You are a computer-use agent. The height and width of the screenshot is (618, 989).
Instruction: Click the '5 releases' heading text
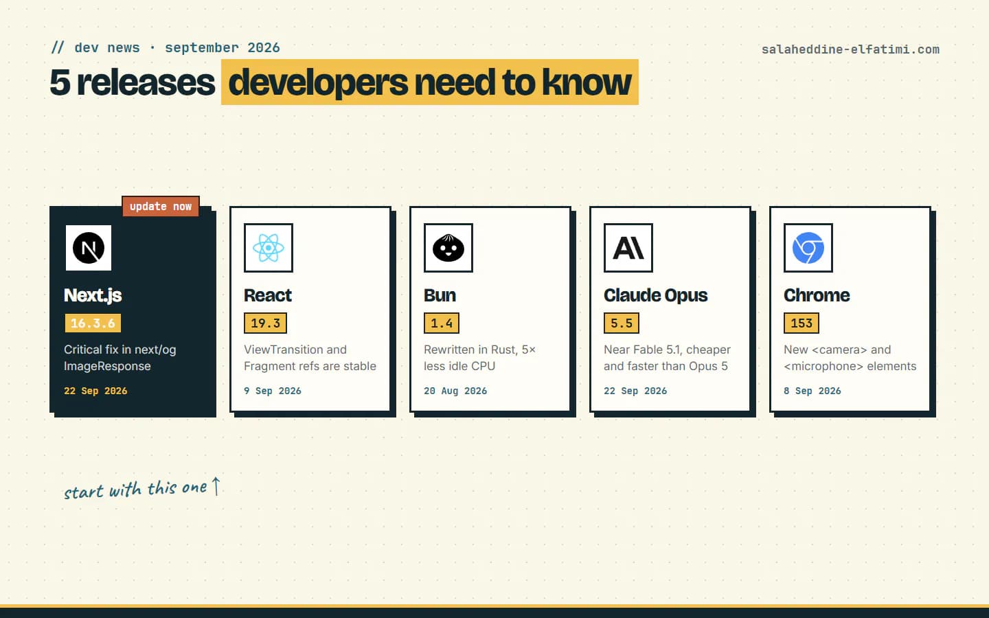click(132, 82)
